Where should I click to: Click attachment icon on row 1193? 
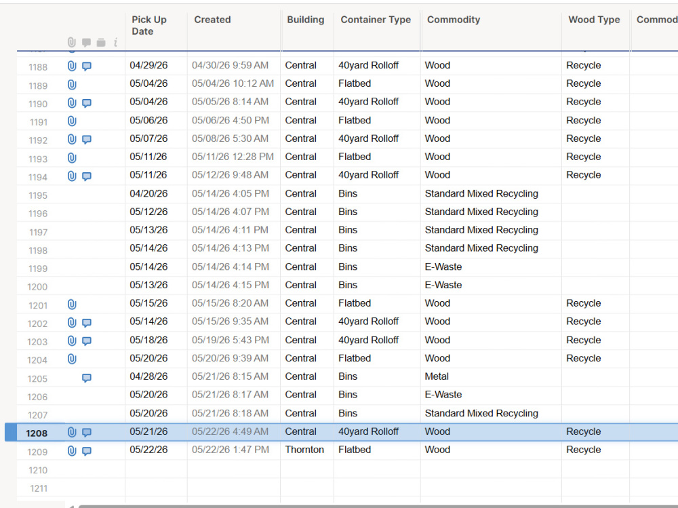tap(72, 158)
